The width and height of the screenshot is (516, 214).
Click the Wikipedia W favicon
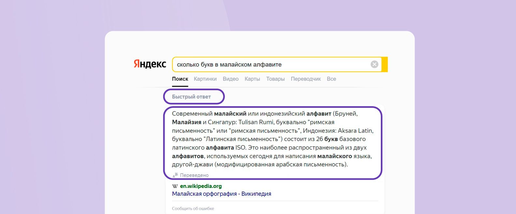tap(175, 186)
